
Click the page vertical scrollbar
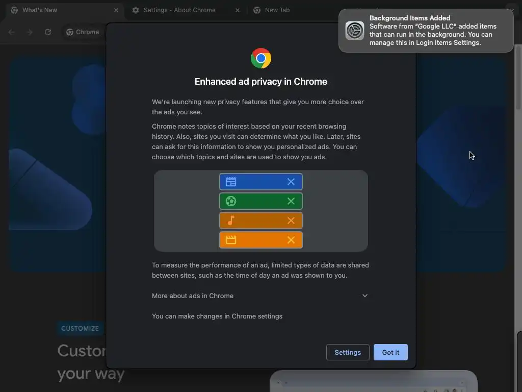click(x=518, y=78)
